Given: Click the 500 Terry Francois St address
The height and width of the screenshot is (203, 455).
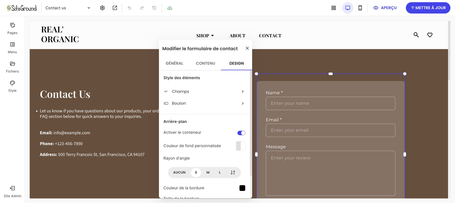Looking at the screenshot, I should (101, 155).
